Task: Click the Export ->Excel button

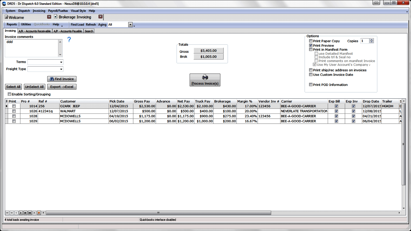Action: pos(62,87)
